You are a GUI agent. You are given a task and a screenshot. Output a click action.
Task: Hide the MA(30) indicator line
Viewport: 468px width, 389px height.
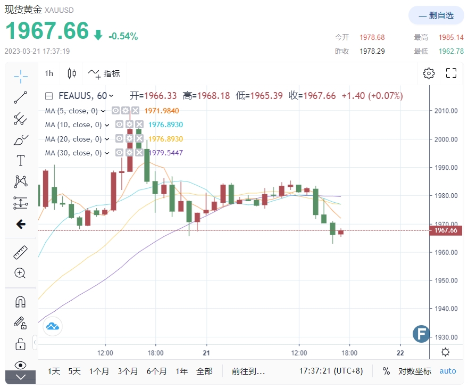(x=120, y=153)
